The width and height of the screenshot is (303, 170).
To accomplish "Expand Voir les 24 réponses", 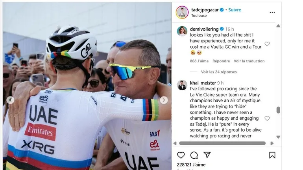I will point(219,72).
